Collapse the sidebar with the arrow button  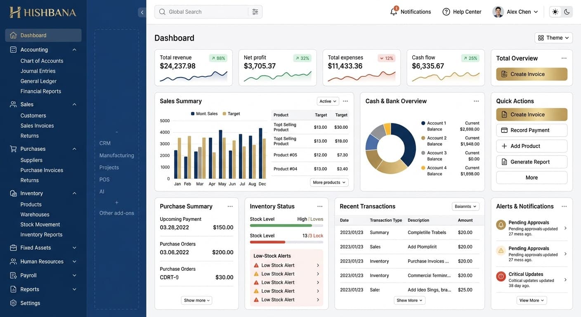click(142, 12)
